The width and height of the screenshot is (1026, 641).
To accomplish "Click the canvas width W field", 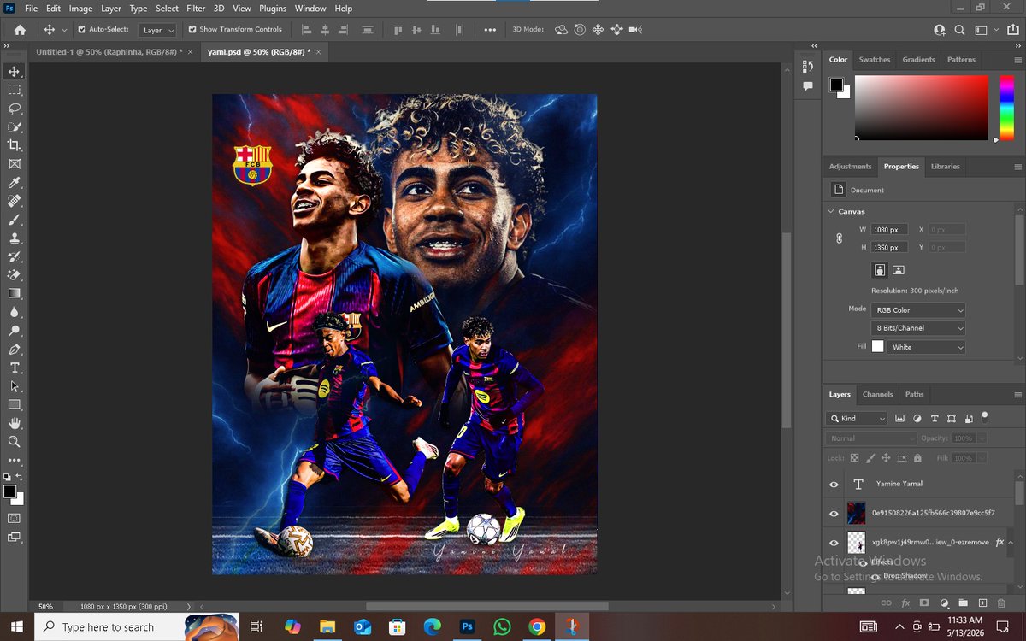I will tap(890, 229).
